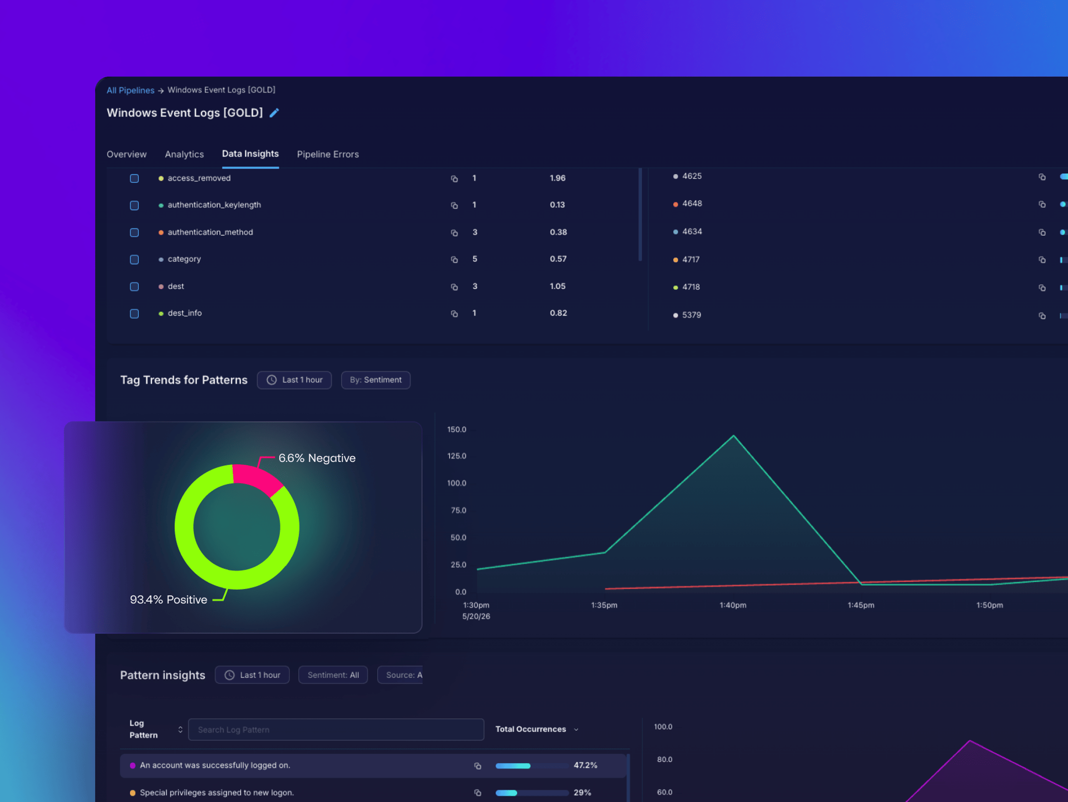Click Windows Event Logs [GOLD] breadcrumb text
The height and width of the screenshot is (802, 1068).
pos(222,90)
